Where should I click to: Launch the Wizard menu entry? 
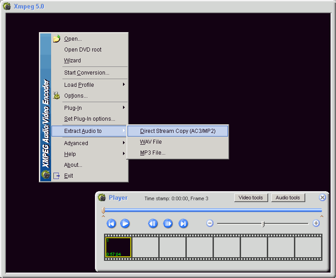click(90, 61)
